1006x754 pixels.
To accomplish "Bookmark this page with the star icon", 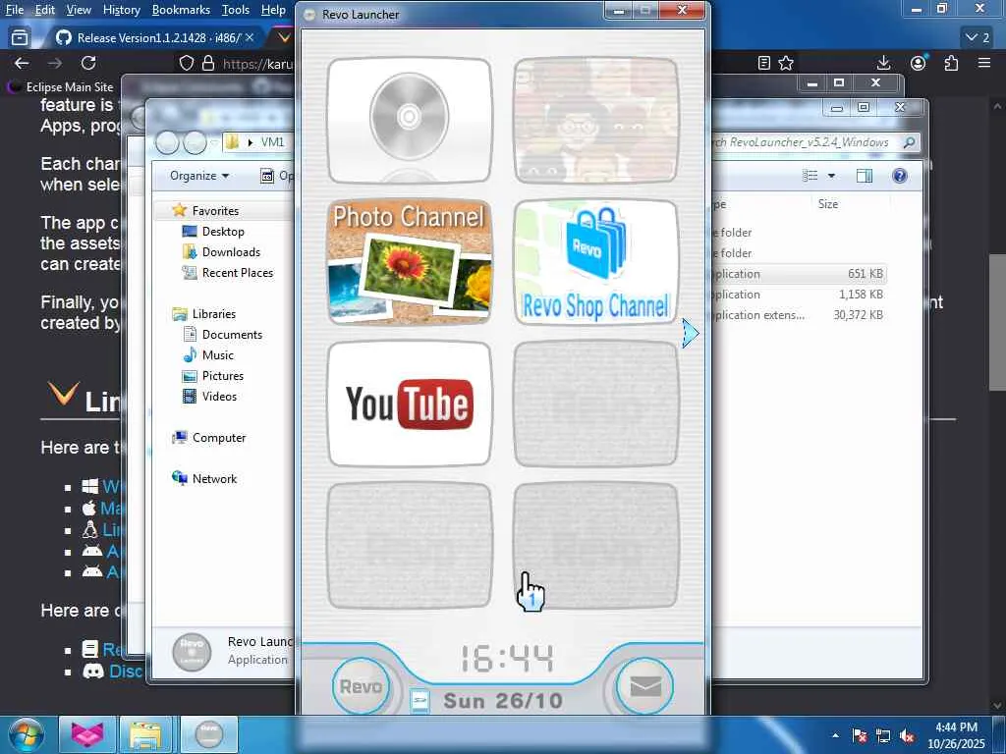I will [x=786, y=63].
